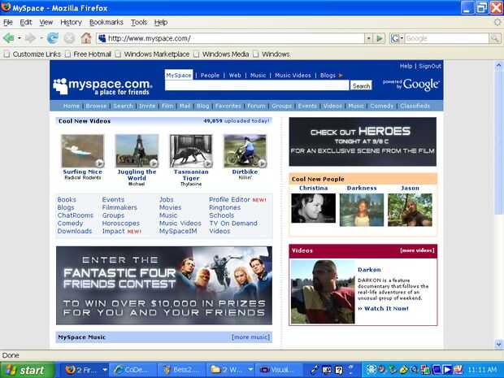504x378 pixels.
Task: Play the Surfing Mice video thumbnail
Action: (x=83, y=151)
